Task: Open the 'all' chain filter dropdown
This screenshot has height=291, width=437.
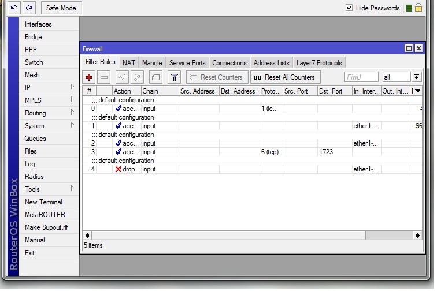Action: tap(416, 77)
